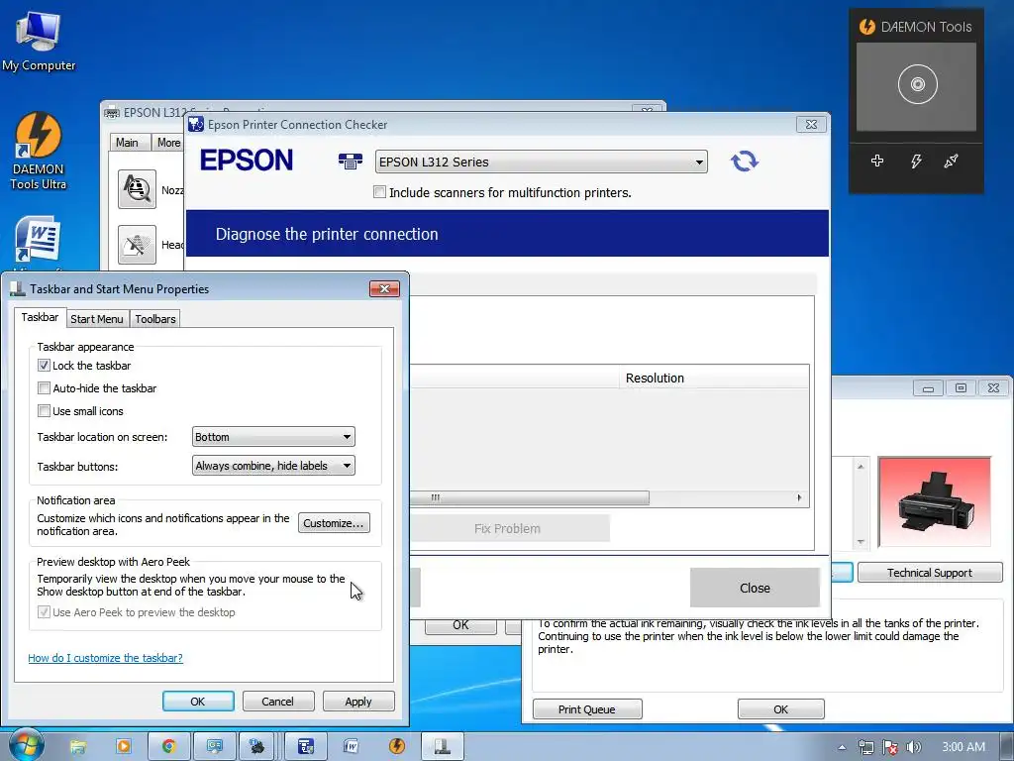Click the Print Queue button
Viewport: 1014px width, 761px height.
coord(587,709)
